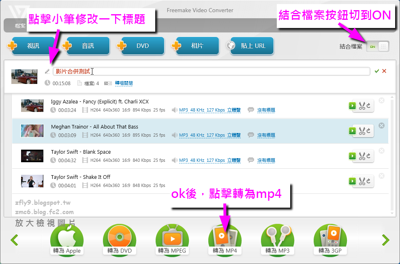This screenshot has width=400, height=264.
Task: Click the pencil icon to edit title
Action: 47,71
